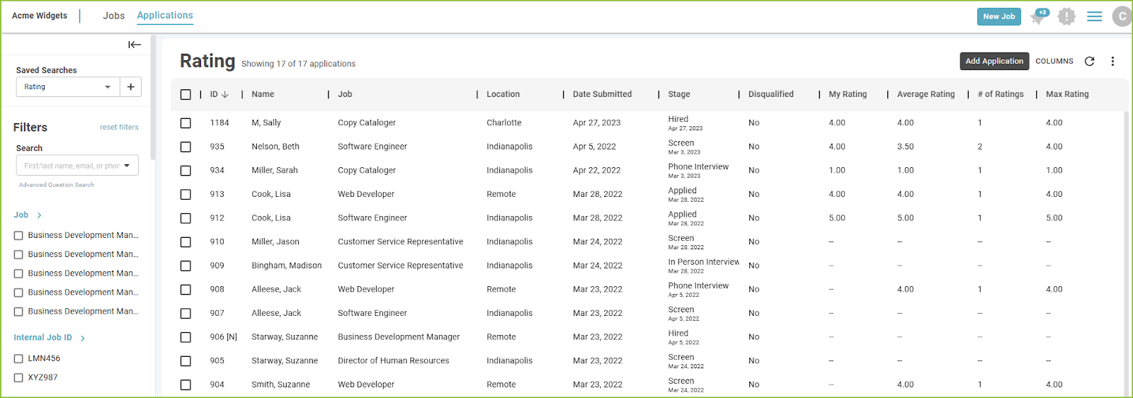
Task: Open applicant M, Sally
Action: click(x=266, y=123)
